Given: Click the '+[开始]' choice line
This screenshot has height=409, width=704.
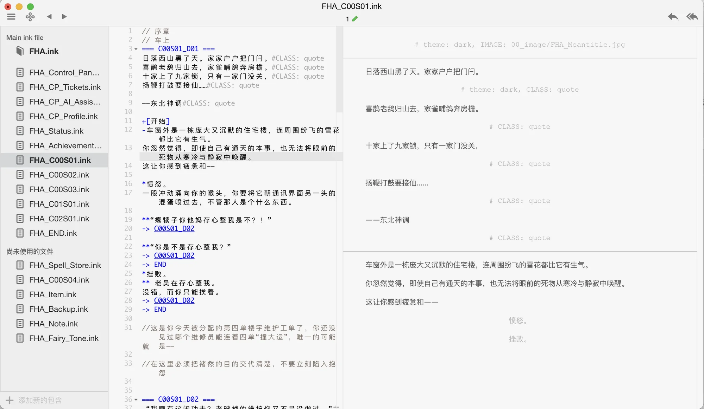Looking at the screenshot, I should [156, 121].
